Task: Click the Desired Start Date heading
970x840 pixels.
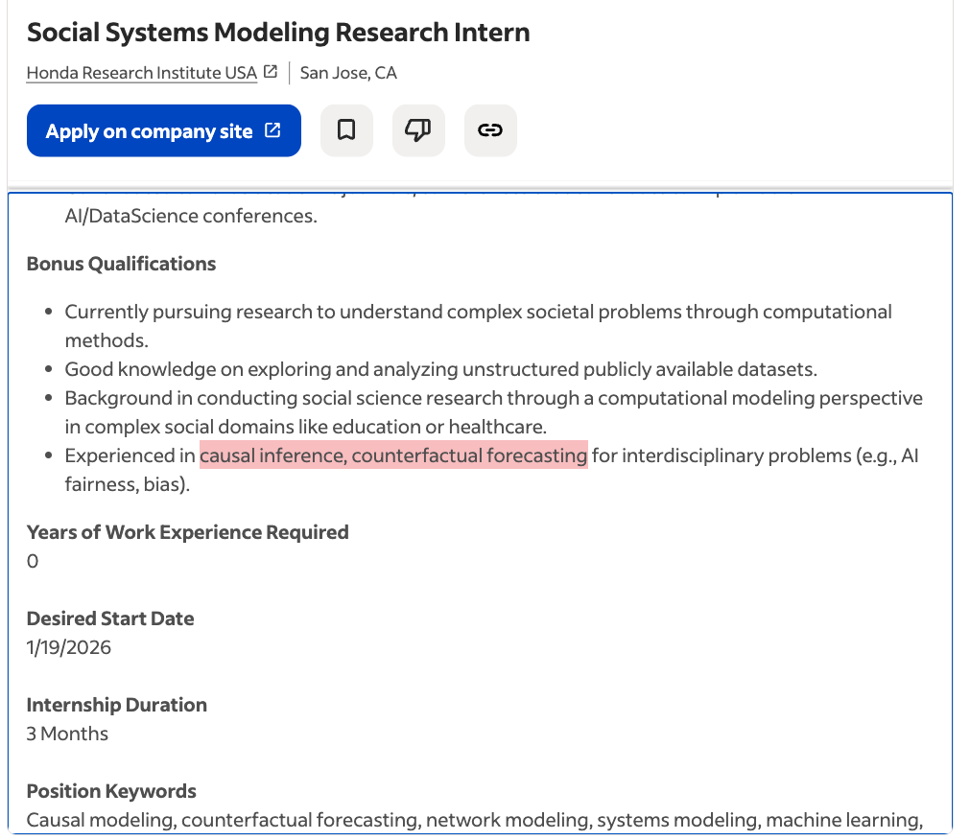Action: [110, 618]
